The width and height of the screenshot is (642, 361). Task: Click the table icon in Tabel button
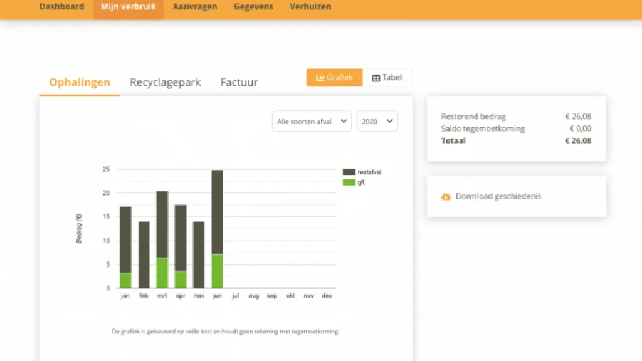pos(376,78)
